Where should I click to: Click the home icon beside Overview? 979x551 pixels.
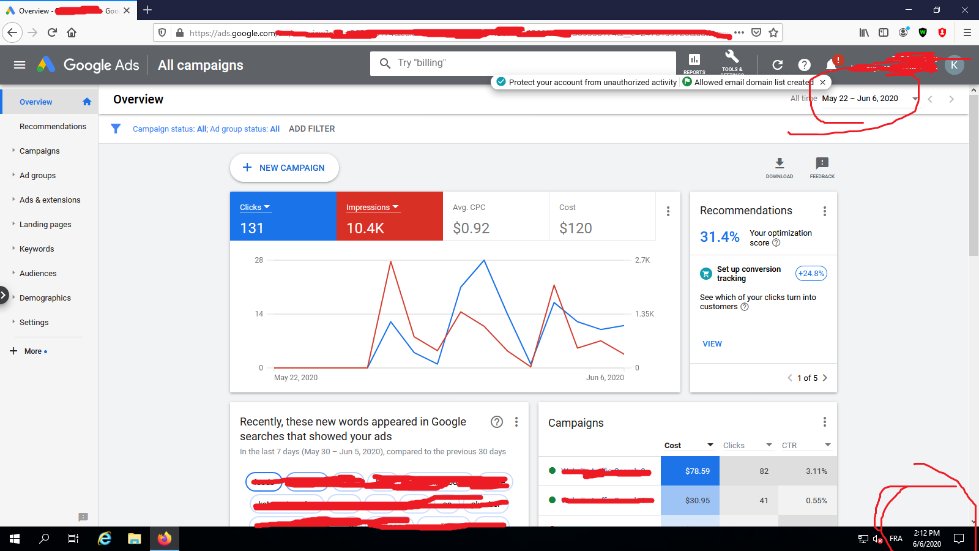87,102
